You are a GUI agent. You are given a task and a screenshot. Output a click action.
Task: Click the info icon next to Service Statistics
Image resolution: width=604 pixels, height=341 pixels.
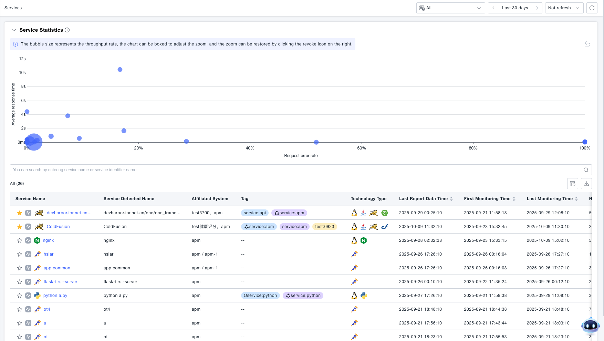coord(67,30)
